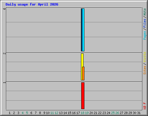Click the y-axis value 1 of bottom chart
This screenshot has width=148, height=116.
(x=4, y=82)
